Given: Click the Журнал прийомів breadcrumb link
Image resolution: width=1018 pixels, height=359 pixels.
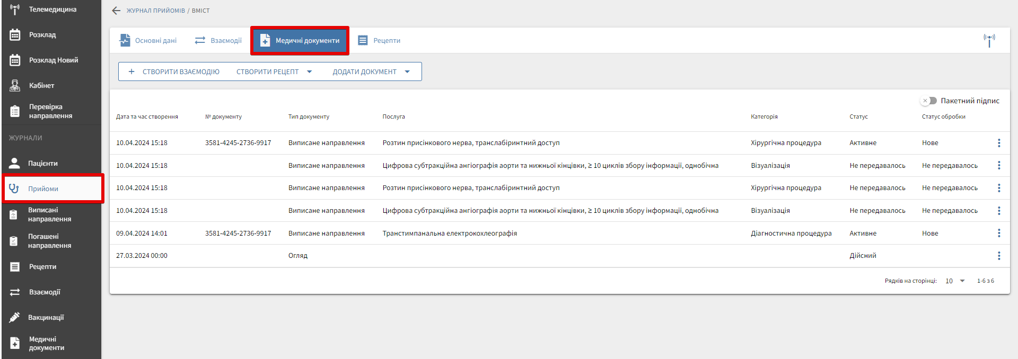Looking at the screenshot, I should tap(155, 11).
